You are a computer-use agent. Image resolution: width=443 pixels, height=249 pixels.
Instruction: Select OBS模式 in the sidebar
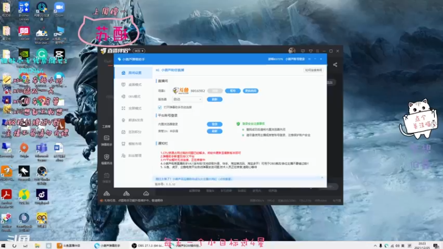pyautogui.click(x=133, y=96)
